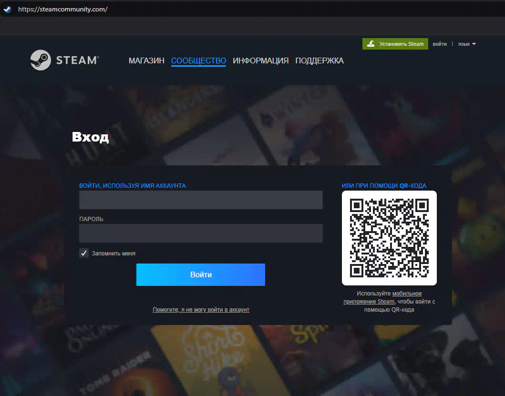Open the МАГАЗИН menu
Screen dimensions: 505x396
pos(146,61)
